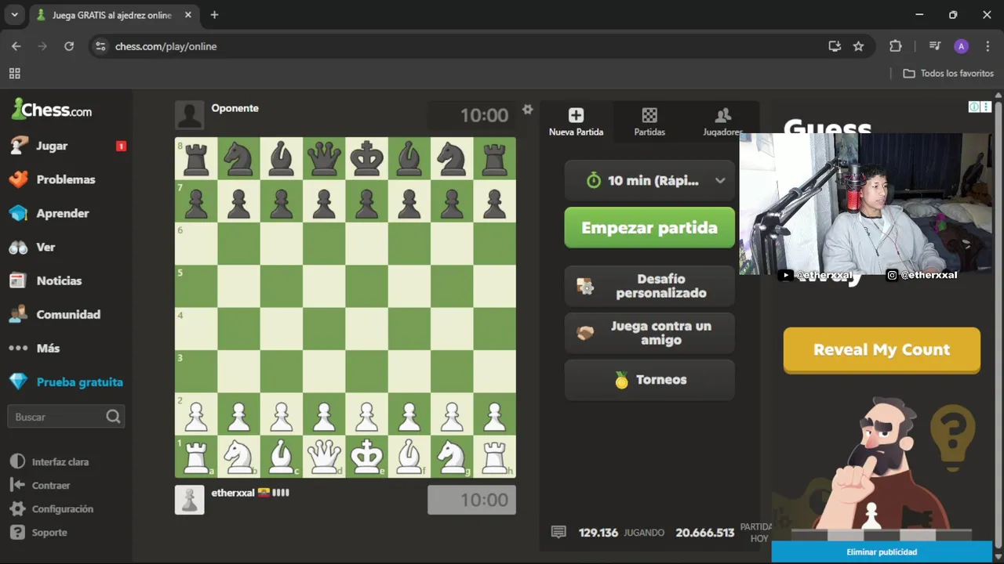Collapse sidebar with Contraer
The height and width of the screenshot is (564, 1004).
[40, 486]
